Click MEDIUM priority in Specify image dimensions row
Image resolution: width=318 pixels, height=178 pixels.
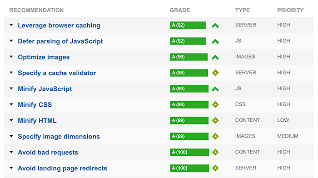(x=288, y=136)
